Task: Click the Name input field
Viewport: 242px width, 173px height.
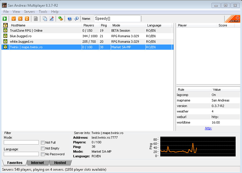Action: click(117, 19)
